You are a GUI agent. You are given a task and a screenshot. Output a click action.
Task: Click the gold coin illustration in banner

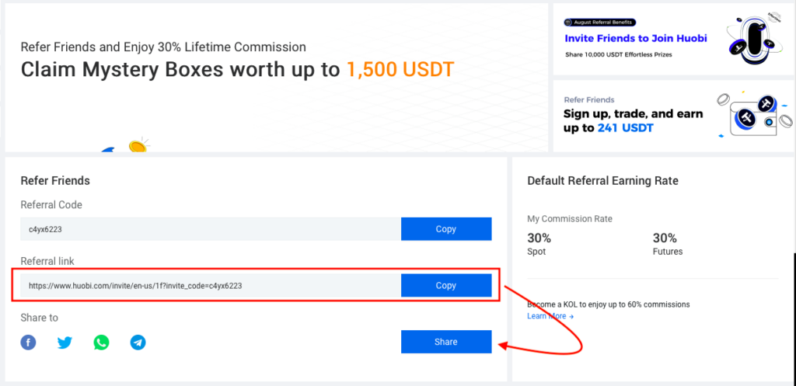tap(138, 145)
